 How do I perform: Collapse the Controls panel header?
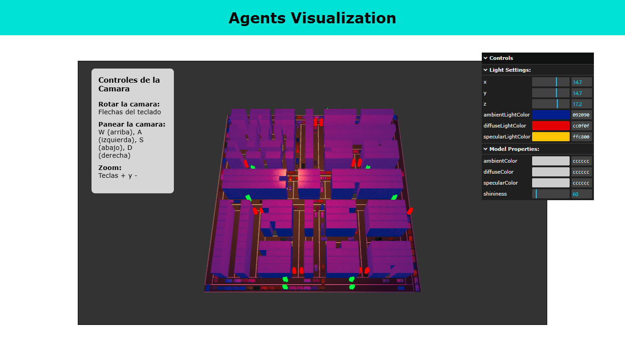[x=501, y=58]
